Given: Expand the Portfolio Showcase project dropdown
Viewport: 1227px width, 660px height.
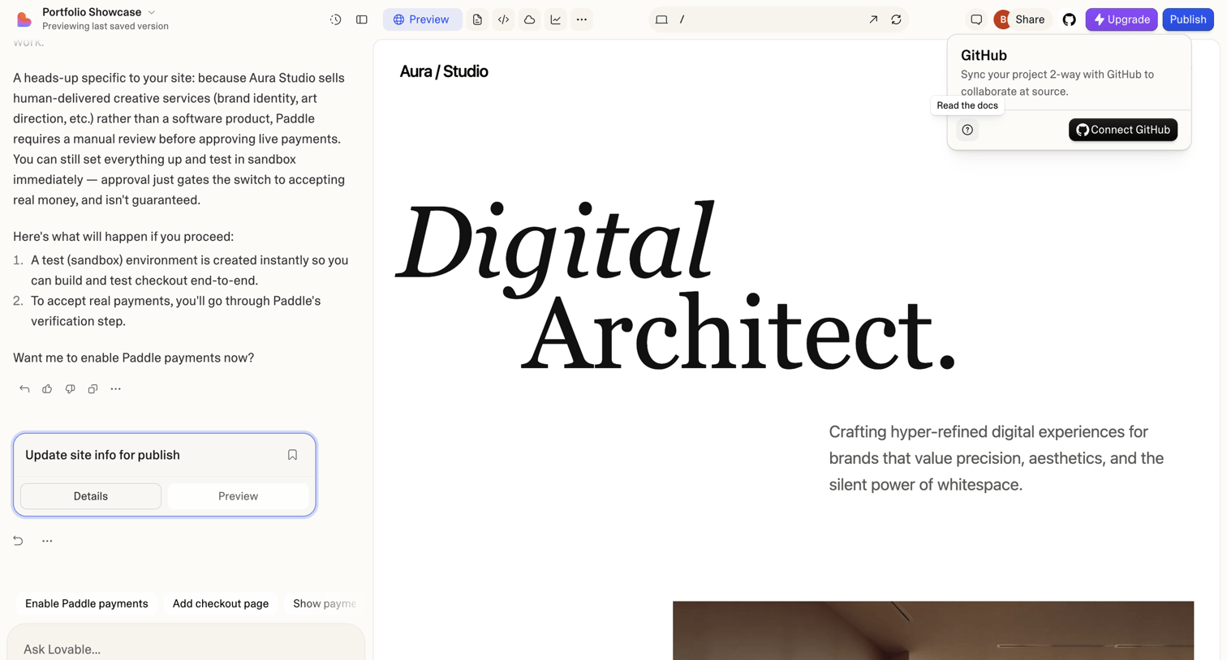Looking at the screenshot, I should coord(99,12).
